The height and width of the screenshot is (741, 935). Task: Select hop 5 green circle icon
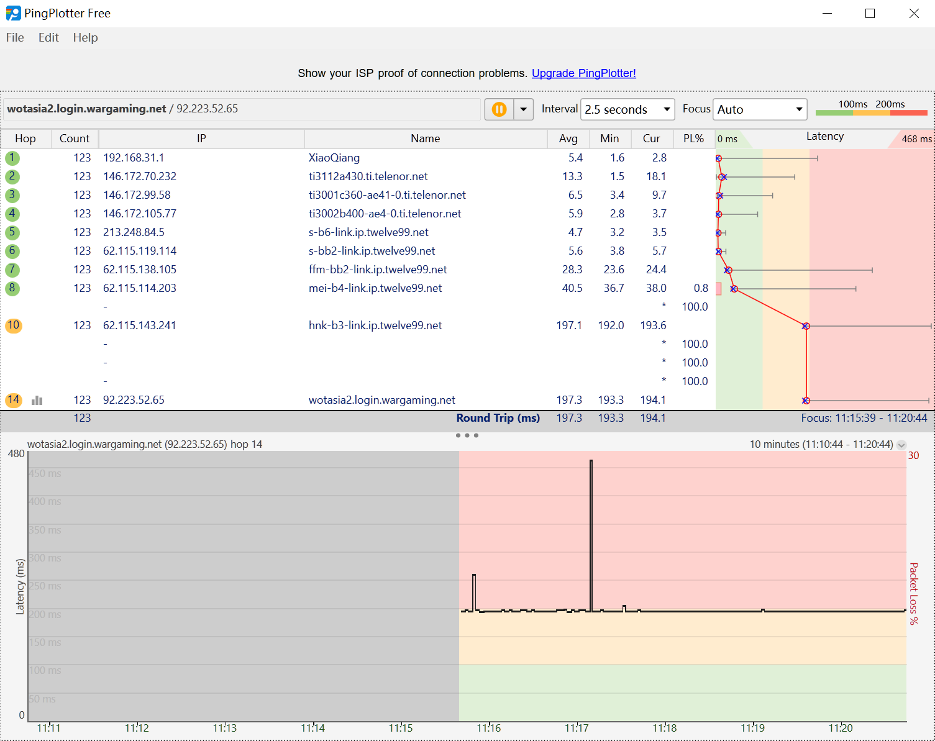tap(12, 232)
